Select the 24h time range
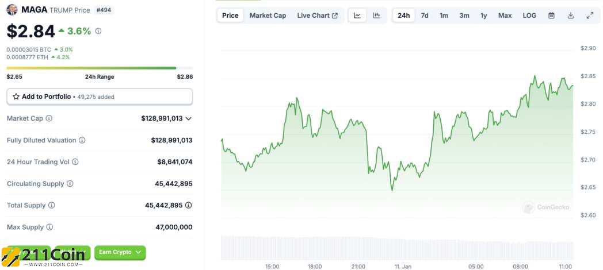This screenshot has height=270, width=603. 404,16
